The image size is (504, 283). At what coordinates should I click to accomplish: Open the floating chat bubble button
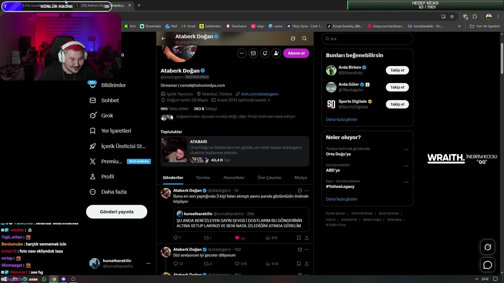tap(487, 265)
